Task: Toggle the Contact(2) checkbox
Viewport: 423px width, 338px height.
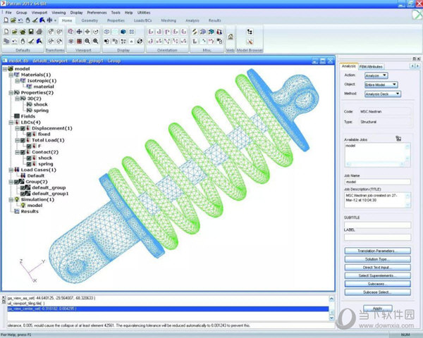Action: pos(23,152)
